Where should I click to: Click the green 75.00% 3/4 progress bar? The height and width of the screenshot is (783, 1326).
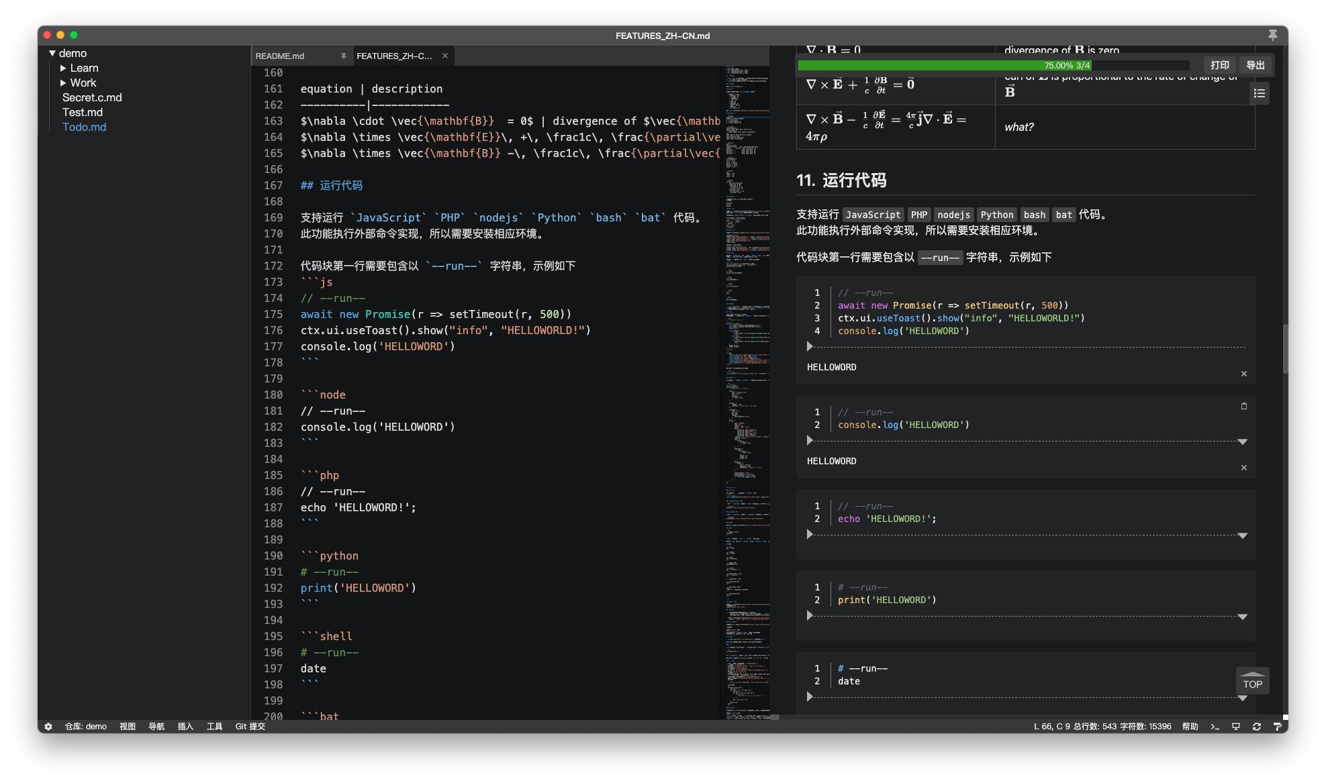[x=945, y=65]
